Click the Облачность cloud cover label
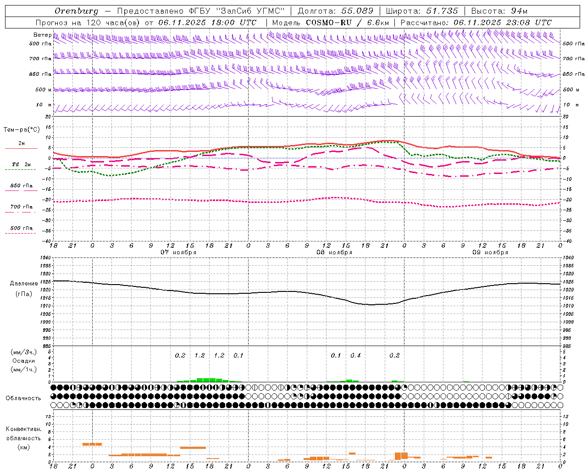The image size is (587, 470). (23, 398)
